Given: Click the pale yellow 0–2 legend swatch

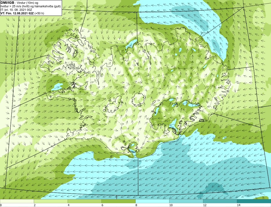Looking at the screenshot, I should pyautogui.click(x=17, y=201).
